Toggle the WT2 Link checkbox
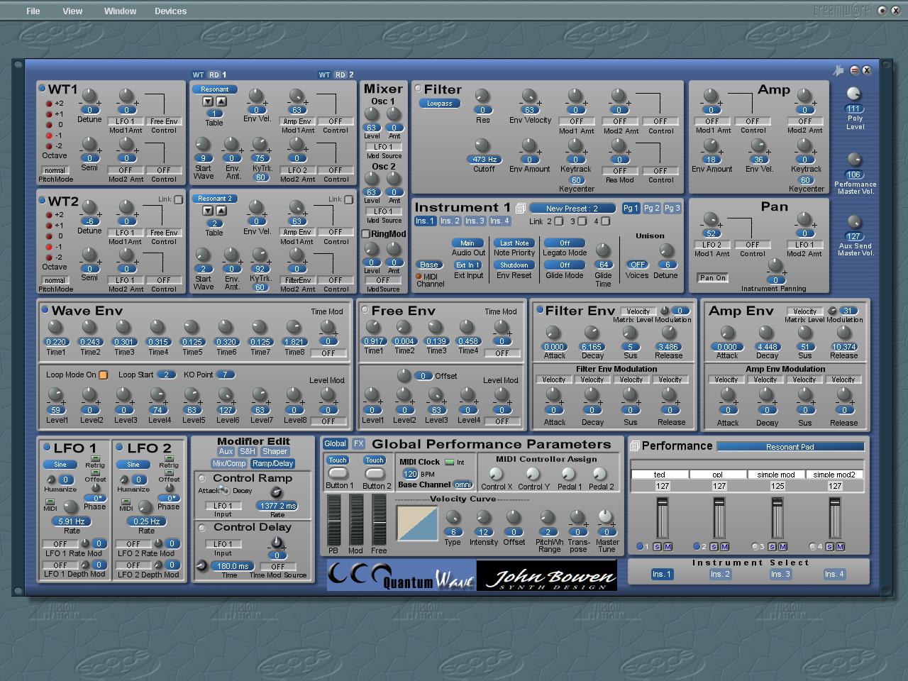 tap(179, 199)
